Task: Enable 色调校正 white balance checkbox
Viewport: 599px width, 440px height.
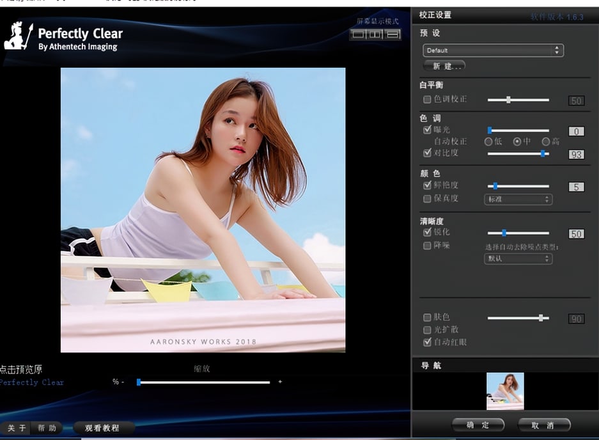Action: 427,99
